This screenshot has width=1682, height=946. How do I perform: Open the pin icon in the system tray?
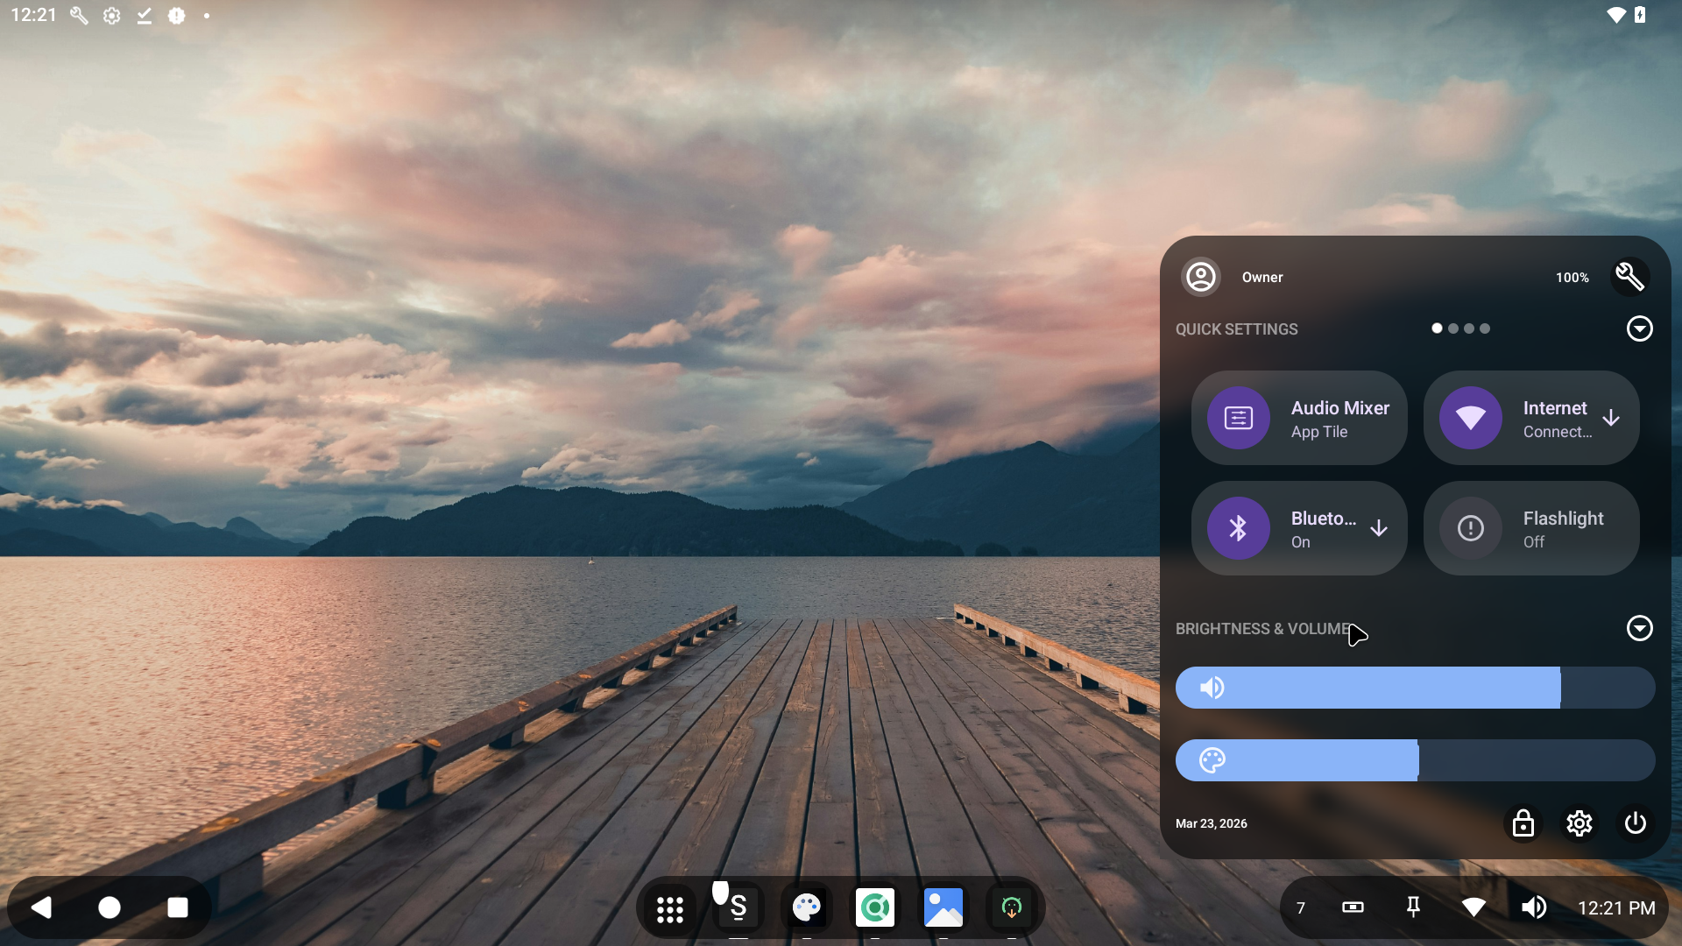click(x=1413, y=907)
